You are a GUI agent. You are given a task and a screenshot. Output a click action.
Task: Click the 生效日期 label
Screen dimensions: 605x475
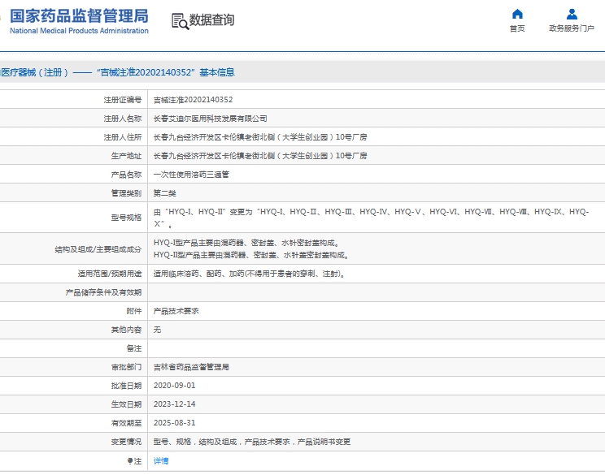[127, 404]
